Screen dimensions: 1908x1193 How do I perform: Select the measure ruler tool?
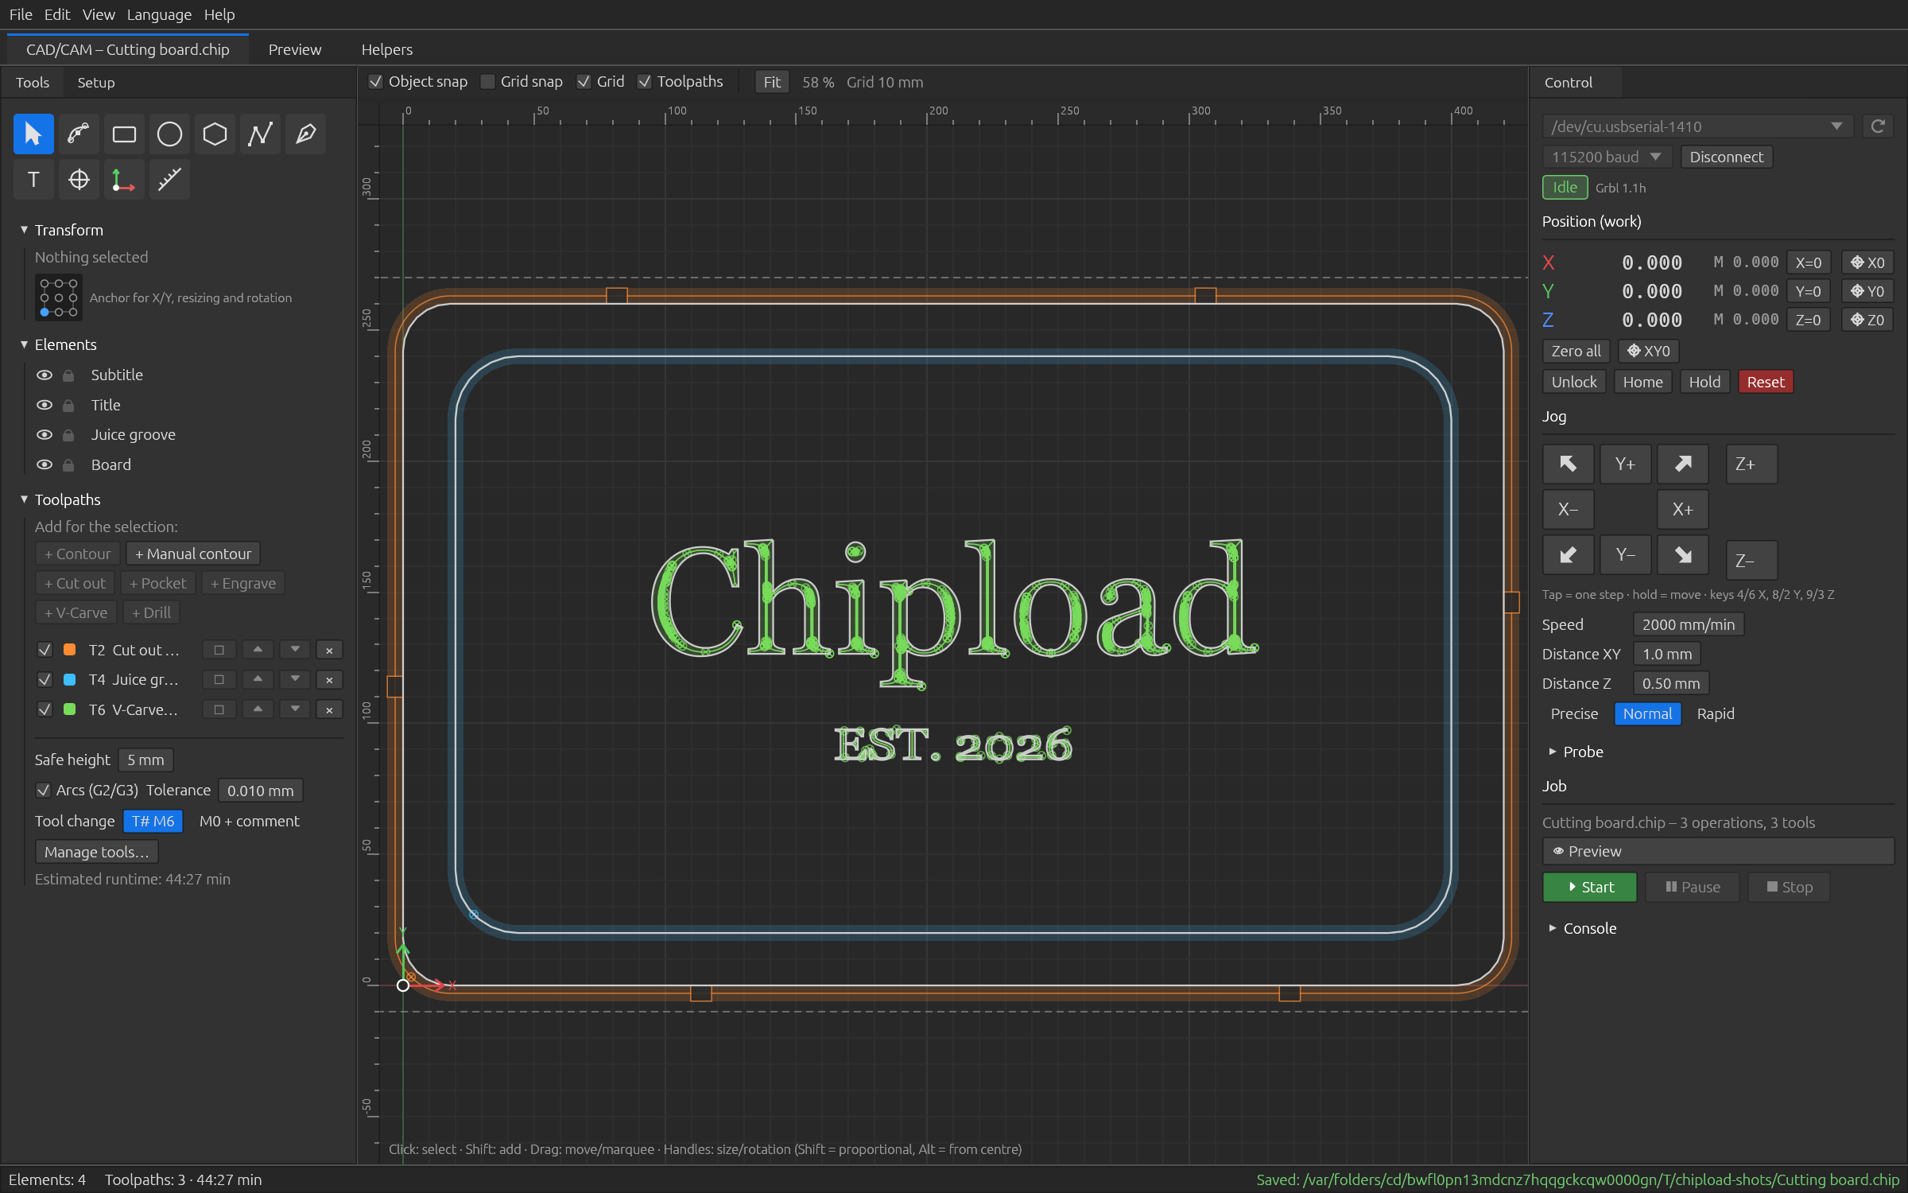click(169, 180)
